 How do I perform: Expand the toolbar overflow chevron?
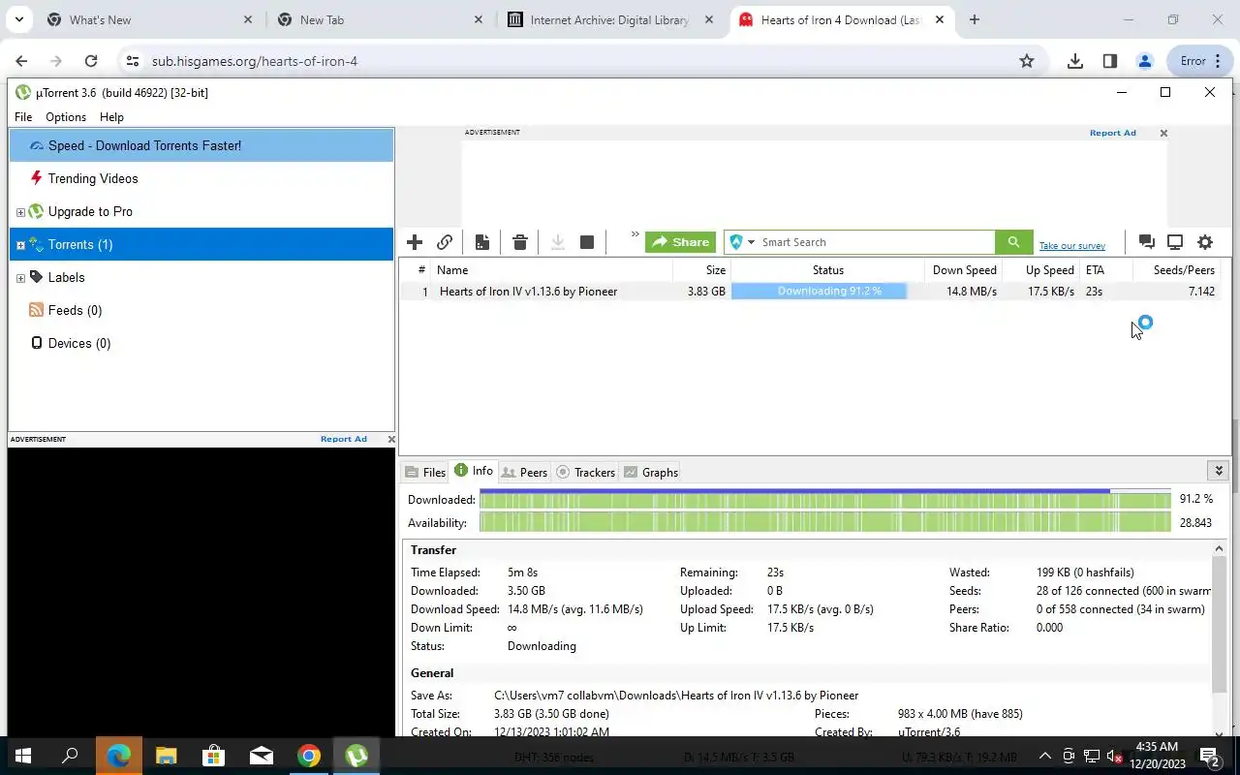click(635, 234)
